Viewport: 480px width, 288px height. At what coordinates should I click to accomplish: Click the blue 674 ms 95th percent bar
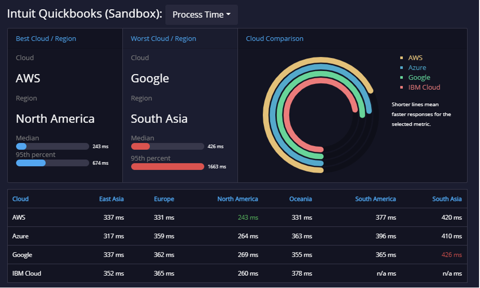pyautogui.click(x=30, y=163)
